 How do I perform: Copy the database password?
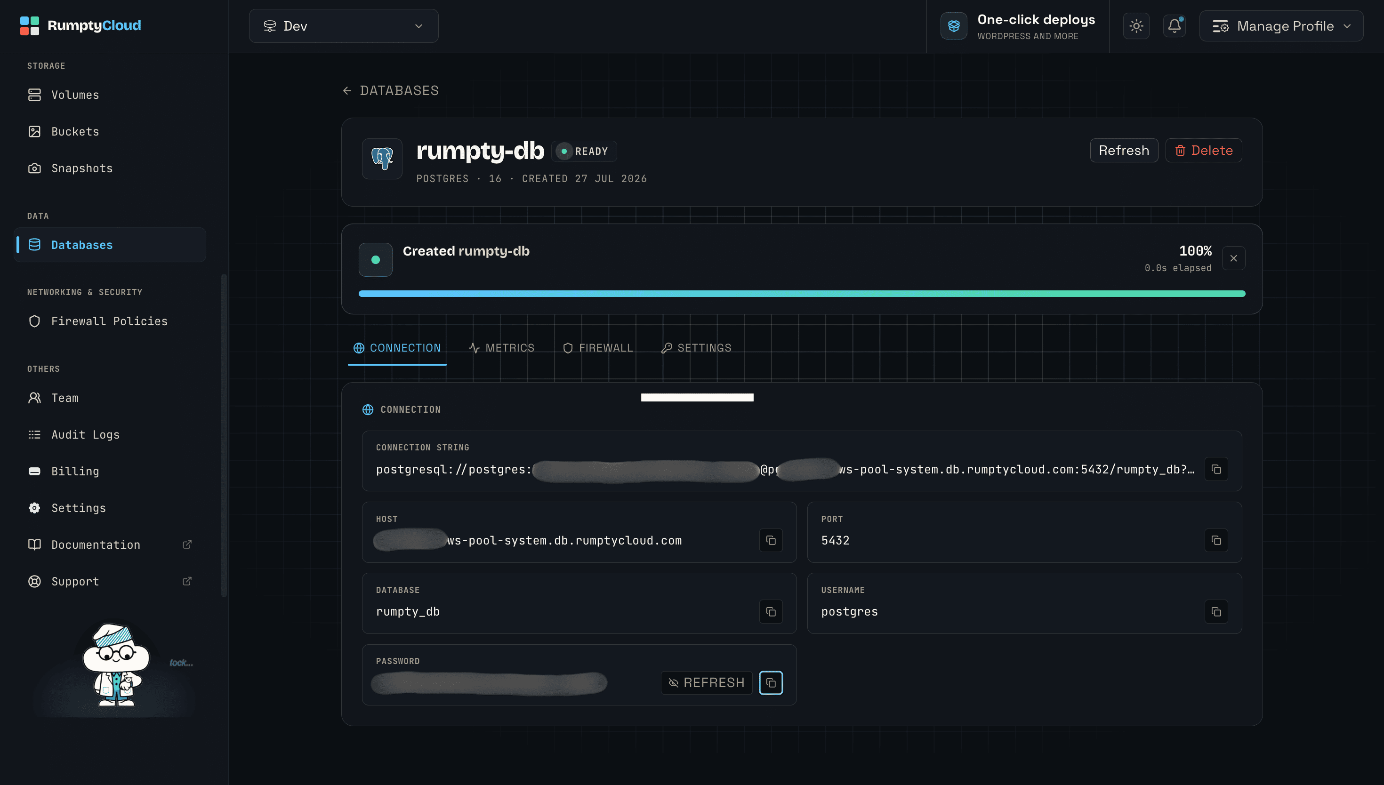(x=771, y=682)
